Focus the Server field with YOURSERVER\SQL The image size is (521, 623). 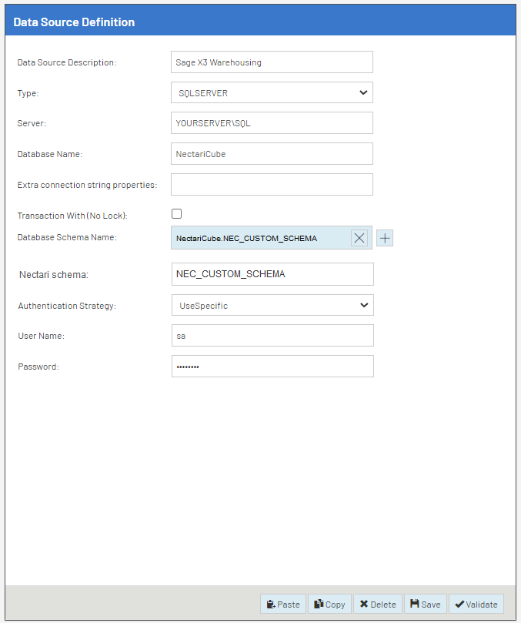271,123
